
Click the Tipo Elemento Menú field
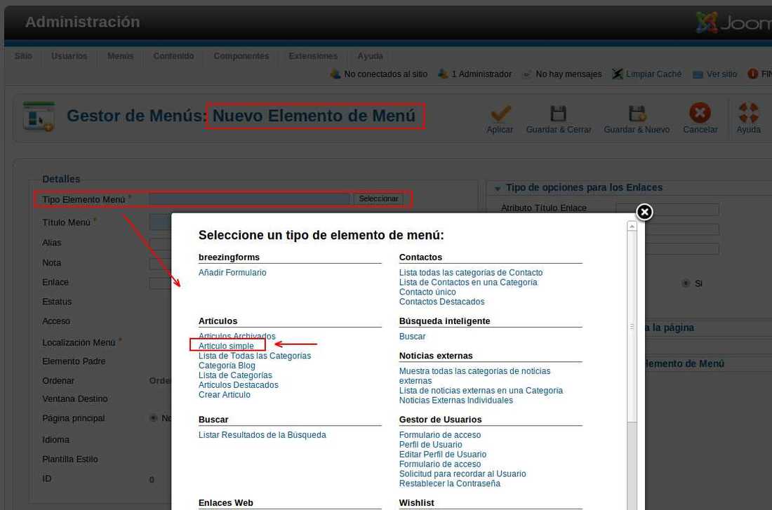click(x=250, y=199)
